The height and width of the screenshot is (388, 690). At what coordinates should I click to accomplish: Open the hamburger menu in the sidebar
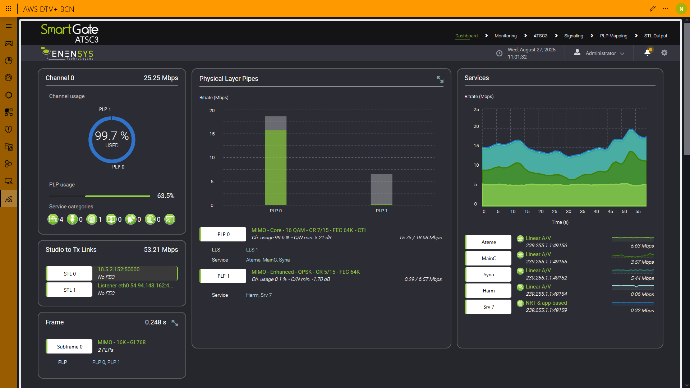click(x=9, y=26)
